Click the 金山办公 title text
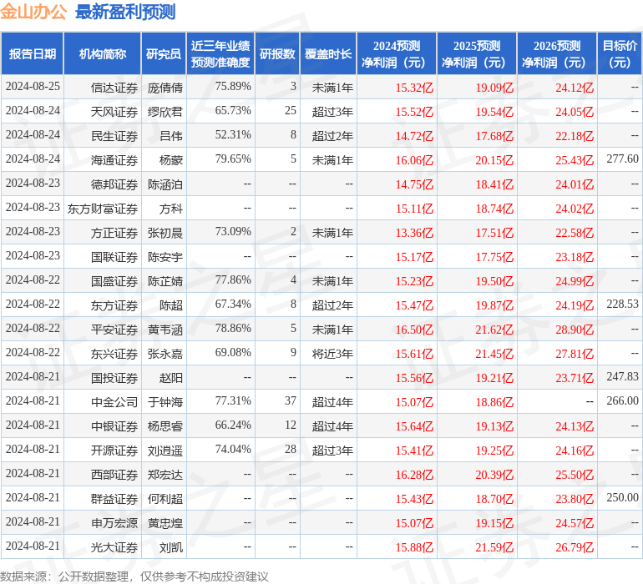The image size is (643, 584). pos(33,12)
